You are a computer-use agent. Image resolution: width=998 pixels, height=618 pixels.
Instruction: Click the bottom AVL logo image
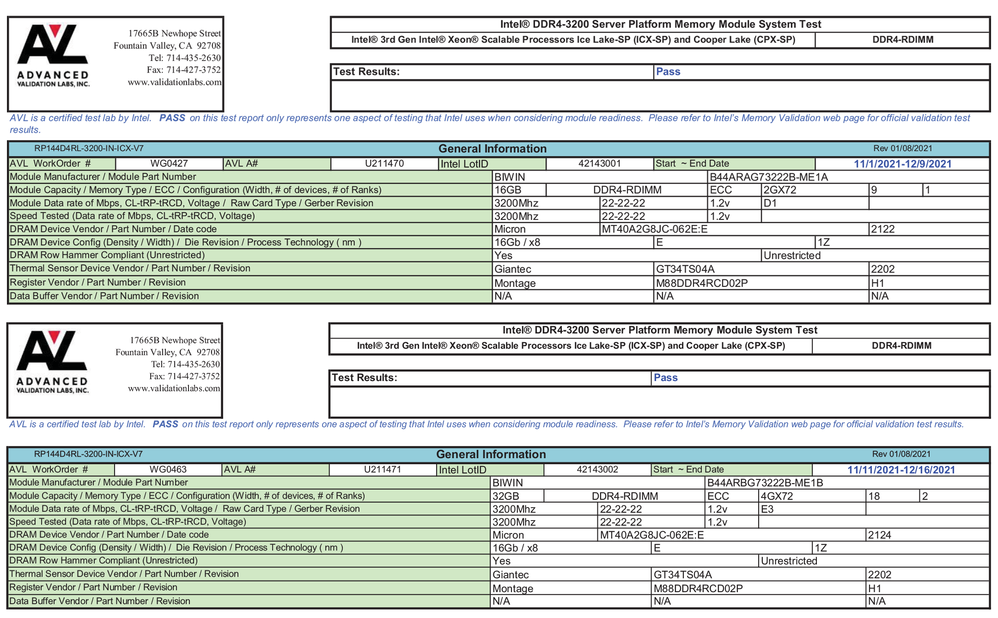coord(52,362)
